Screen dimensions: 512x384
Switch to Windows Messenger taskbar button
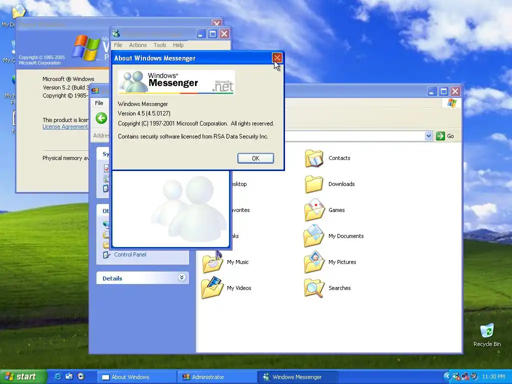[x=298, y=377]
